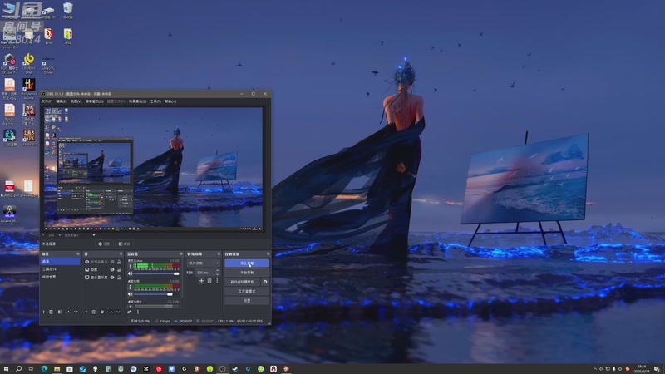The height and width of the screenshot is (374, 665).
Task: Move selected scene down
Action: (x=76, y=312)
